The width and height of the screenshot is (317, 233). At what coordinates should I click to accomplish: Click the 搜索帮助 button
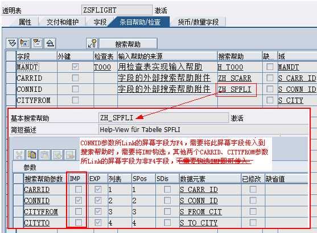pos(128,44)
